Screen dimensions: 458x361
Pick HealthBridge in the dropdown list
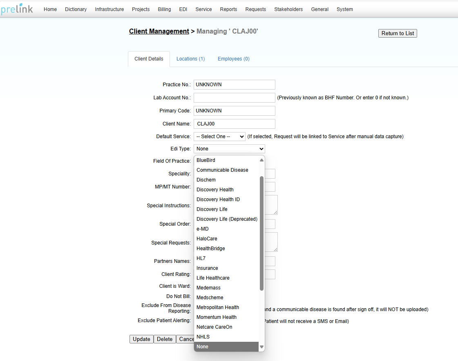[x=226, y=249]
